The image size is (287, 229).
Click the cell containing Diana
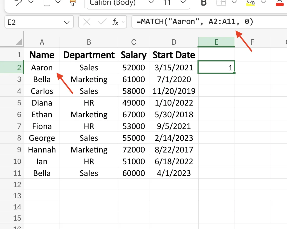(42, 103)
